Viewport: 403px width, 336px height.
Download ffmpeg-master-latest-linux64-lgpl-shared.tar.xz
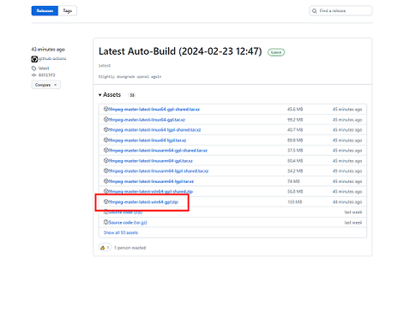click(x=154, y=130)
